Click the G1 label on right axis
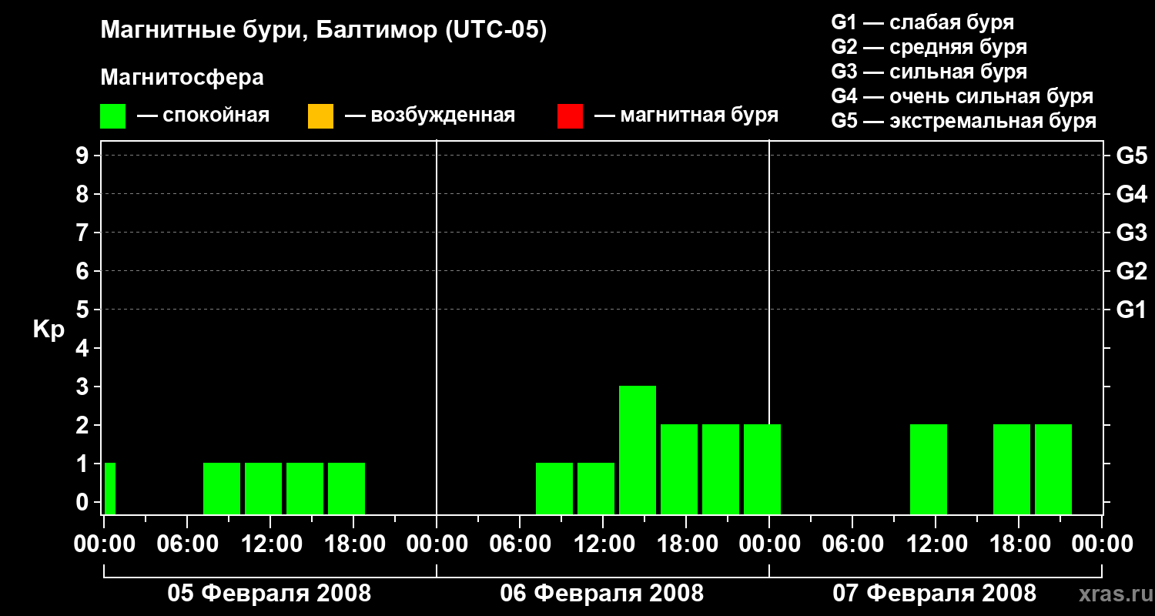The image size is (1155, 616). (x=1131, y=310)
